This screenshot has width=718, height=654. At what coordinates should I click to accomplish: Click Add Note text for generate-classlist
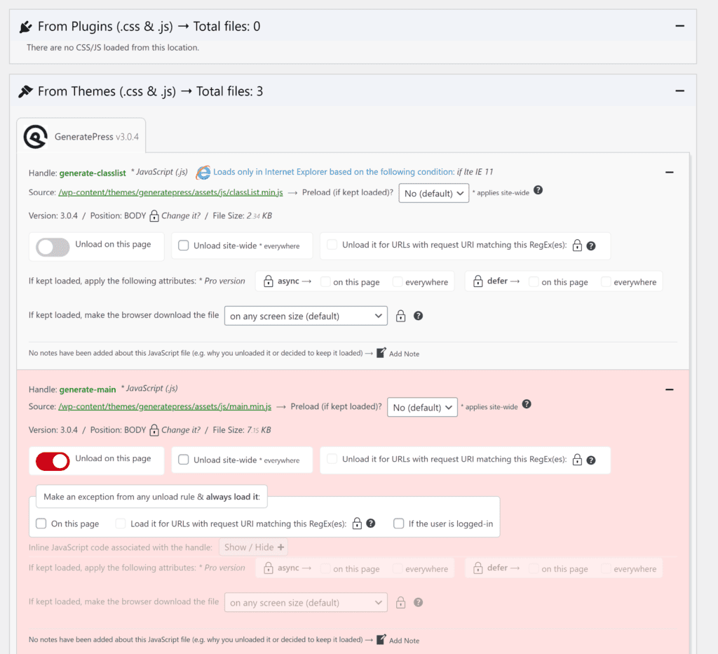coord(404,354)
